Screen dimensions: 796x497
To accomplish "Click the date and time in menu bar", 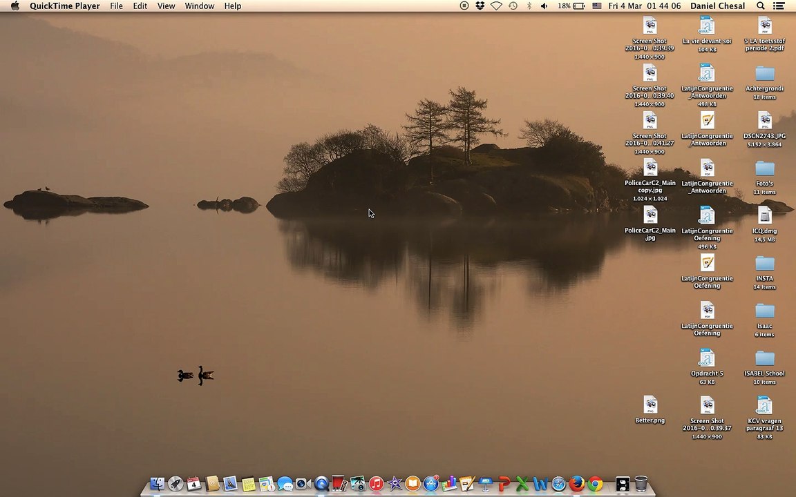I will (645, 6).
